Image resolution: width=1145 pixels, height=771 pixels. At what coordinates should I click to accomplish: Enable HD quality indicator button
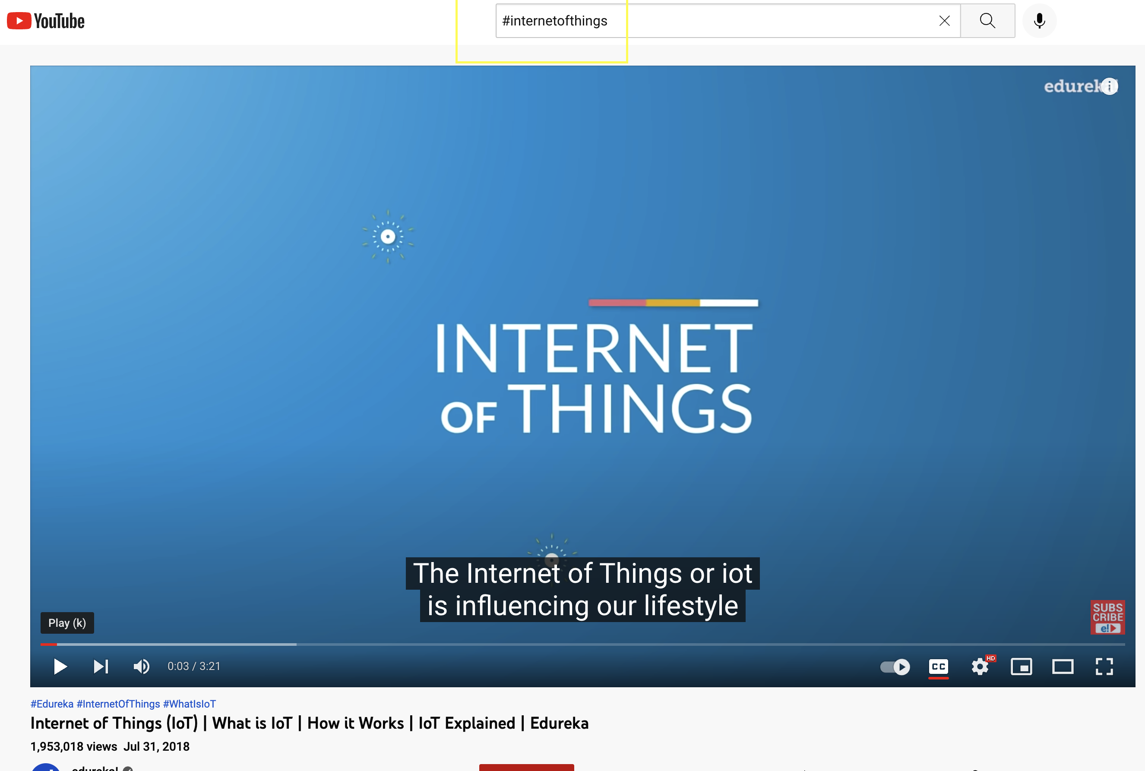[x=981, y=666]
